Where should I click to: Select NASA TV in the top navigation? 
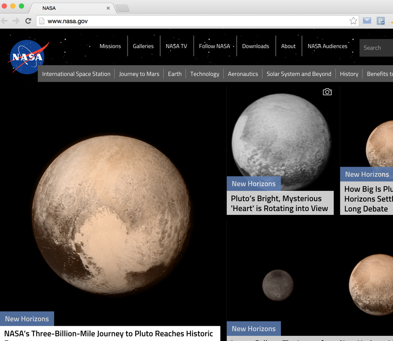click(x=176, y=46)
